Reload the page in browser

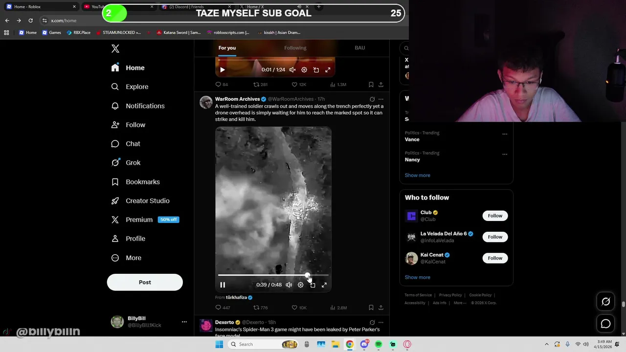(x=30, y=21)
